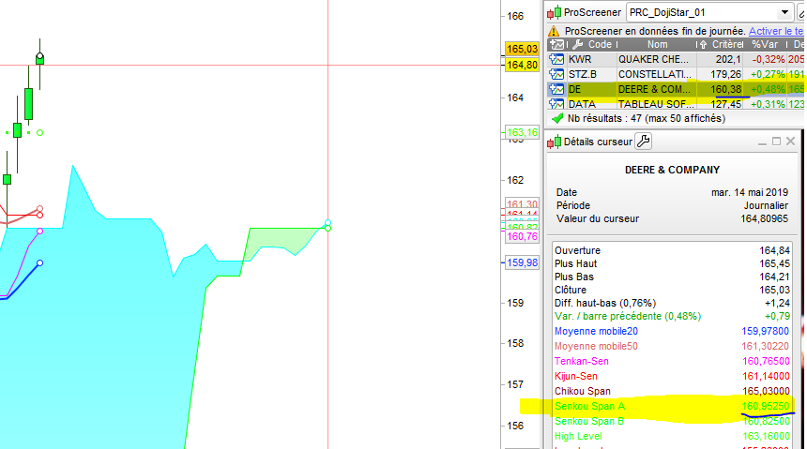
Task: Select the QUAKER CHE... result row
Action: click(x=655, y=59)
